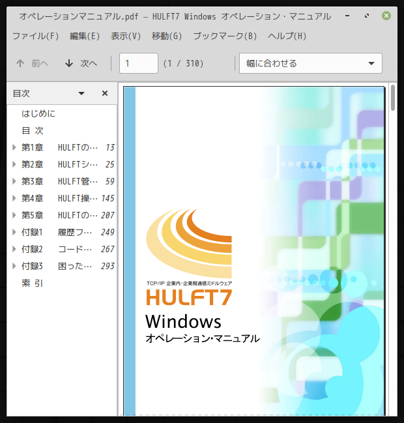Open the 編集(E) menu

(x=85, y=36)
